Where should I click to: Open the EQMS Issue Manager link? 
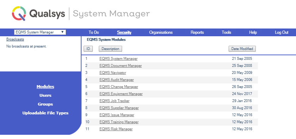point(117,115)
